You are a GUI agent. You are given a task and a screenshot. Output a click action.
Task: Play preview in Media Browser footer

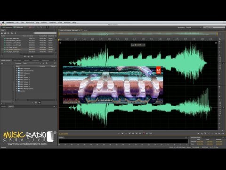tap(32, 102)
